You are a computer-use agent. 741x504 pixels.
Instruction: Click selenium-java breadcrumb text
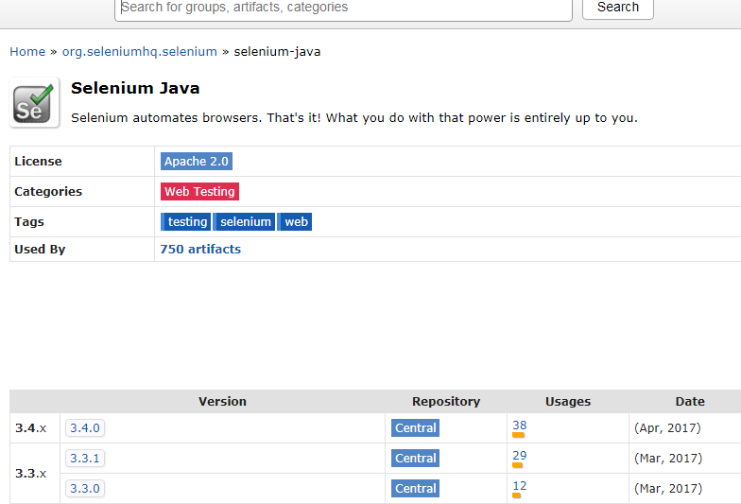[x=277, y=51]
